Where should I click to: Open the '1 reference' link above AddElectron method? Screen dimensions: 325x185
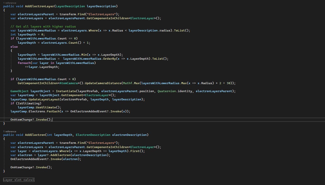pos(10,131)
